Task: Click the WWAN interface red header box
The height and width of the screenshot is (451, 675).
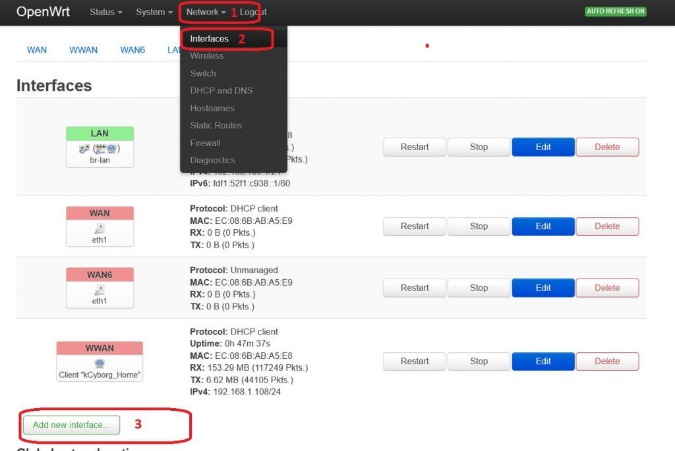Action: click(100, 348)
